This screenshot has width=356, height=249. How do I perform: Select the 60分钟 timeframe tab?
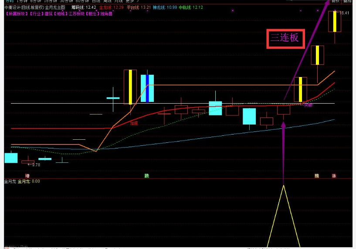(82, 1)
